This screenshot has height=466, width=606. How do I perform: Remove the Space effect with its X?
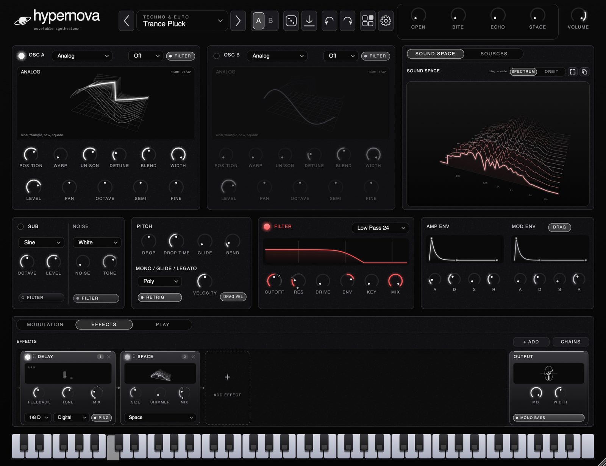click(193, 357)
